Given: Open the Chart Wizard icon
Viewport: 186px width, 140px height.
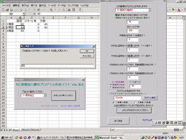Looking at the screenshot, I should (x=69, y=10).
